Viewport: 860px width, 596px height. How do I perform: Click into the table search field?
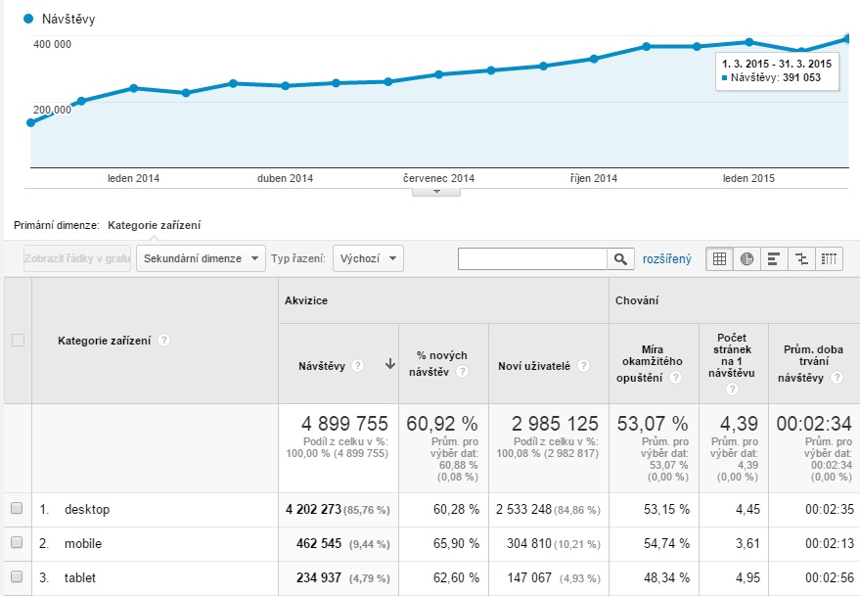[x=533, y=259]
